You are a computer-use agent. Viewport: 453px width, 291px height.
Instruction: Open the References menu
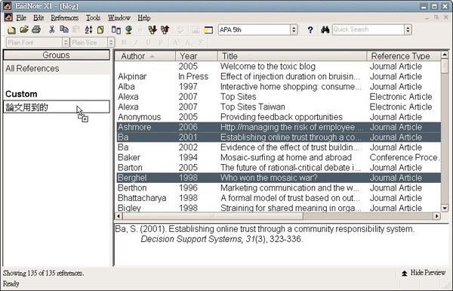tap(65, 18)
